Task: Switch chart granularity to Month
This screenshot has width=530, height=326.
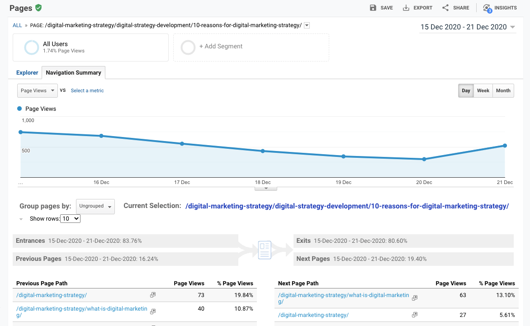Action: [503, 90]
